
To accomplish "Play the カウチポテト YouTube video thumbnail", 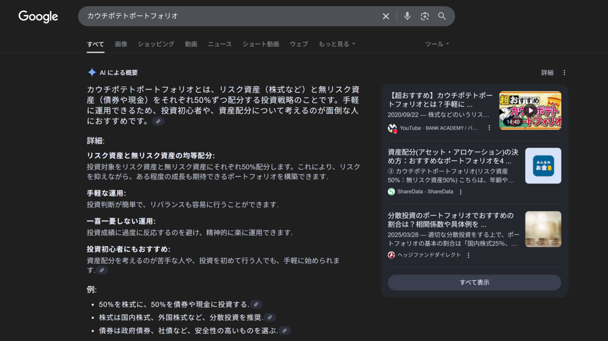I will (530, 110).
